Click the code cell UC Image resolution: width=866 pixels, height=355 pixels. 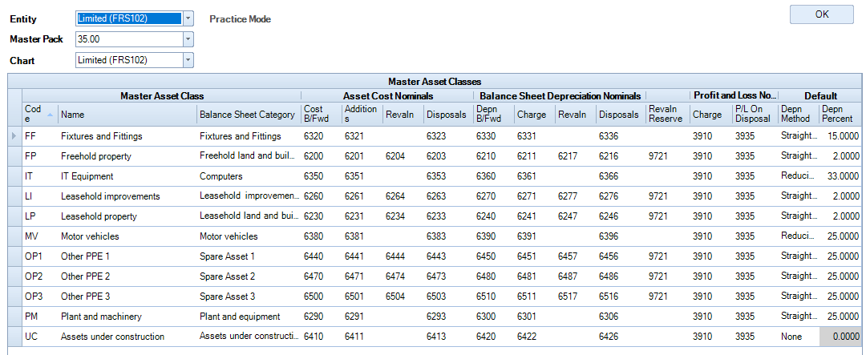coord(40,337)
